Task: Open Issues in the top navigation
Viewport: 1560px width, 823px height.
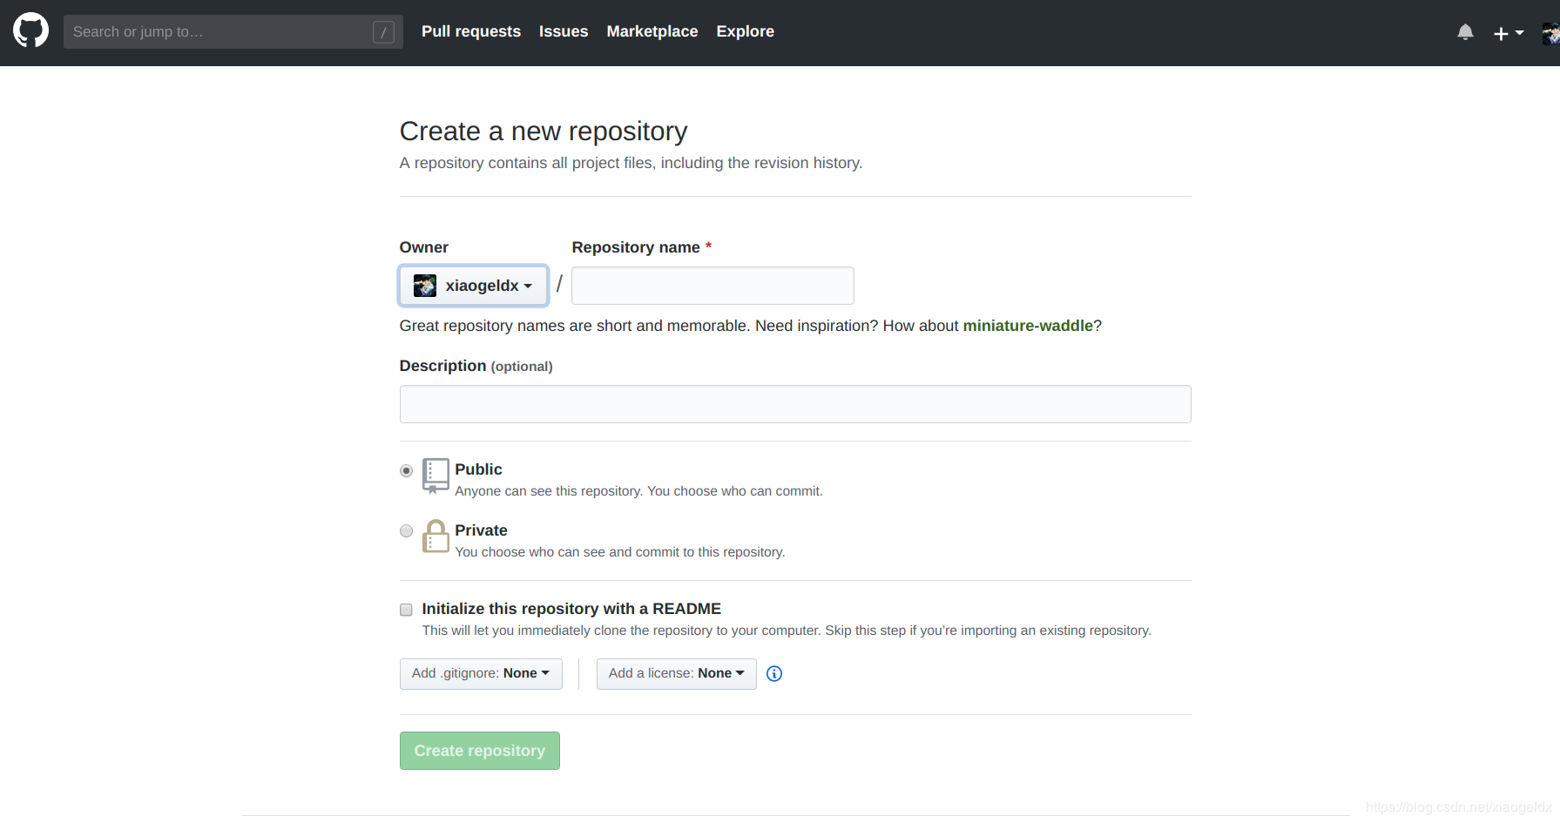Action: (564, 31)
